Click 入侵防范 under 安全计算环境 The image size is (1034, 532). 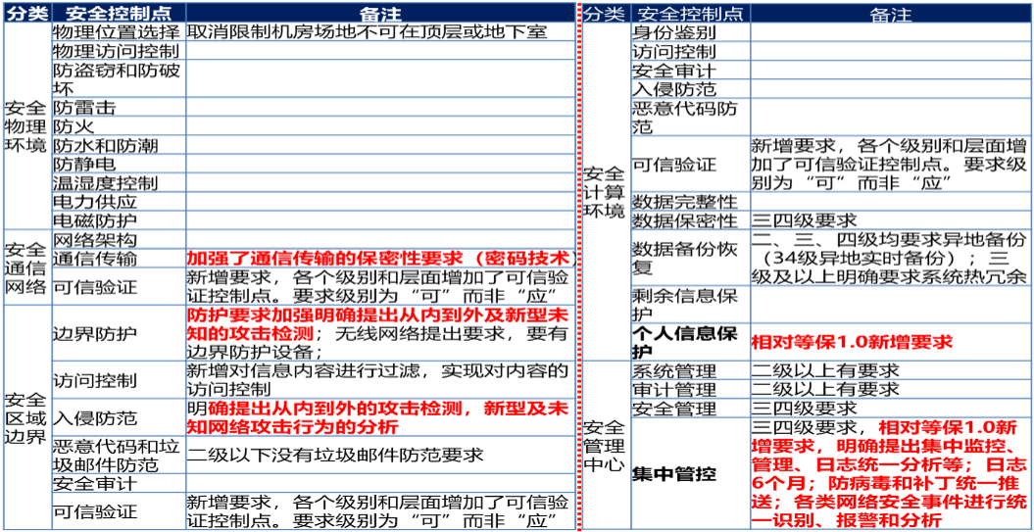(x=690, y=88)
